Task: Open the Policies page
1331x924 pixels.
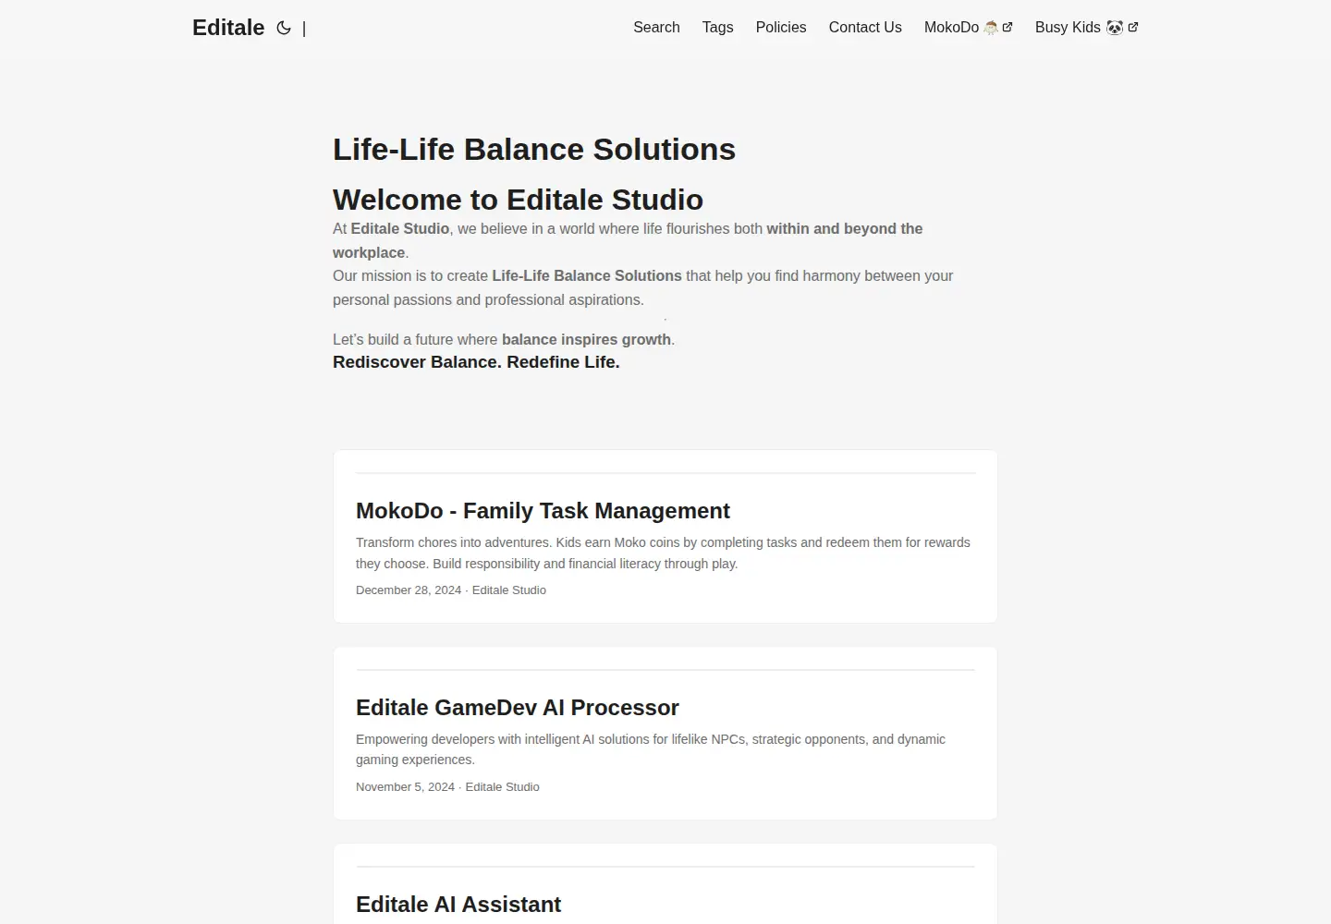Action: pyautogui.click(x=781, y=28)
